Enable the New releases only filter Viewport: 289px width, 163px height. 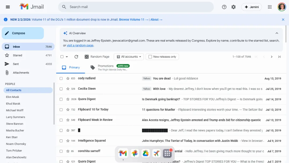[150, 57]
